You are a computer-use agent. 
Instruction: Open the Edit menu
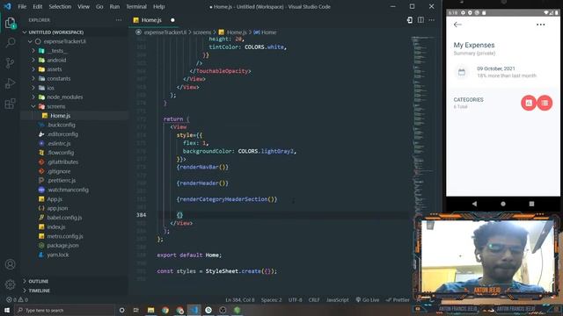[37, 6]
